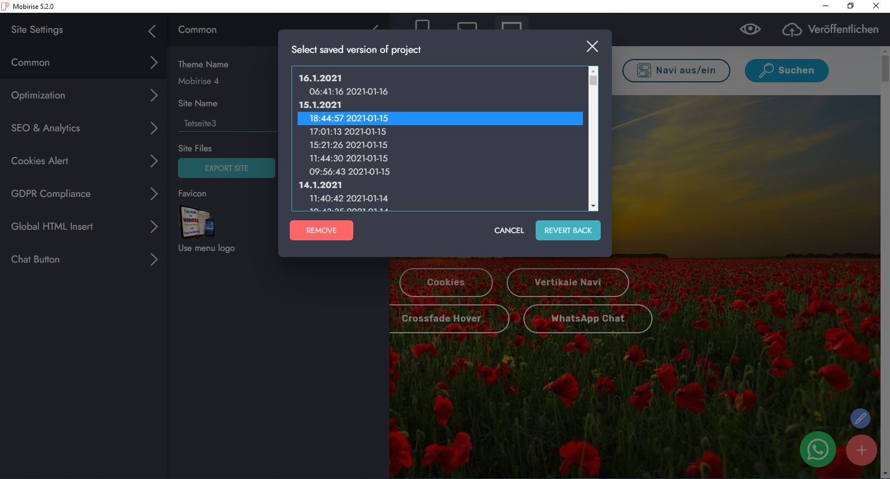Click the cloud upload publish icon
Screen dimensions: 890x479
[792, 30]
